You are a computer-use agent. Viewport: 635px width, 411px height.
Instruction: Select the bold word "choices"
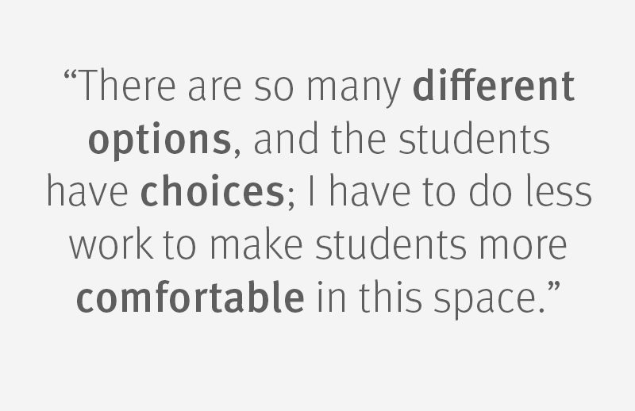(x=212, y=191)
